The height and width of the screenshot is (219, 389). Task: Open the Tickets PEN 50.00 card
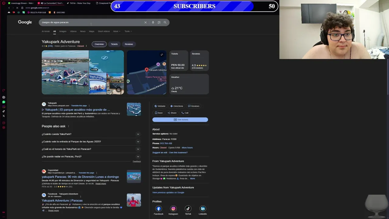179,61
